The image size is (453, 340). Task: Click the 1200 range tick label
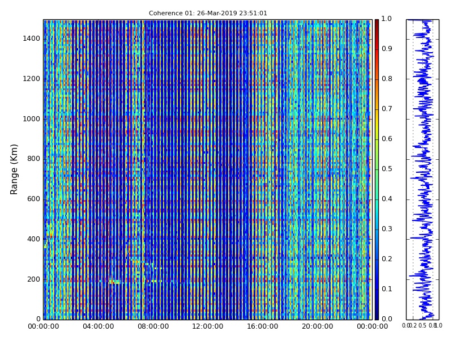[31, 79]
